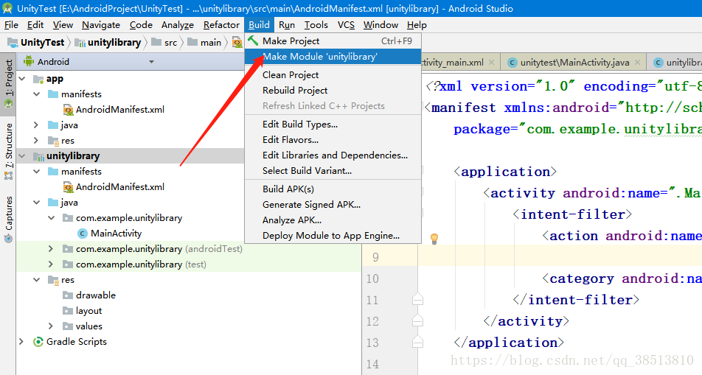
Task: Click the Captures tool window icon
Action: point(8,239)
